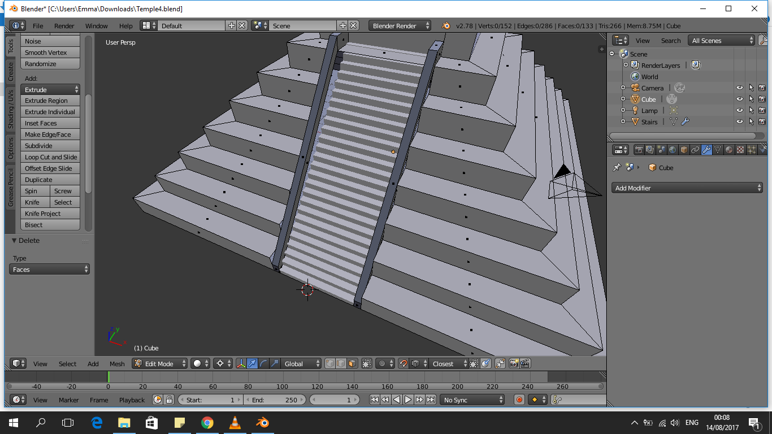
Task: Toggle visibility of the Lamp object
Action: coord(739,110)
